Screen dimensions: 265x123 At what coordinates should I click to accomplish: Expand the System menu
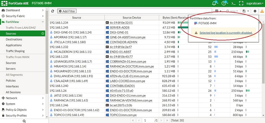[x=23, y=104]
